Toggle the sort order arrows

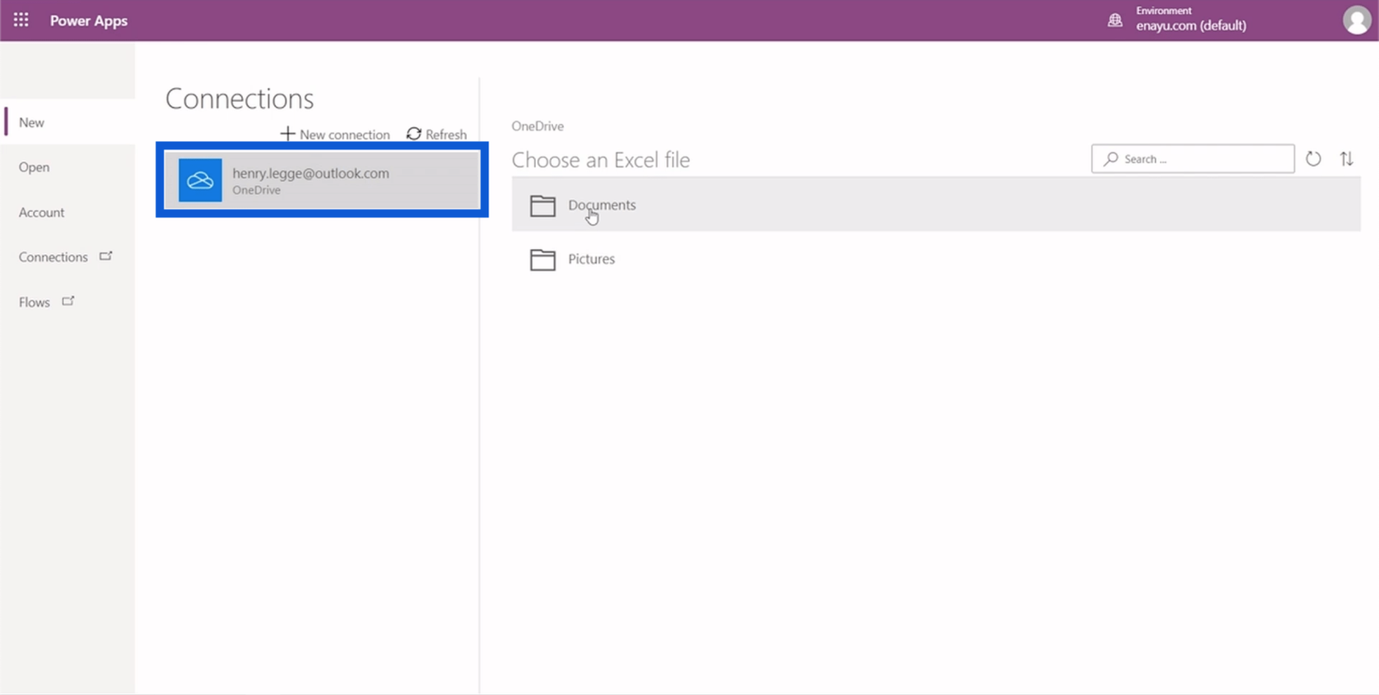pyautogui.click(x=1347, y=158)
